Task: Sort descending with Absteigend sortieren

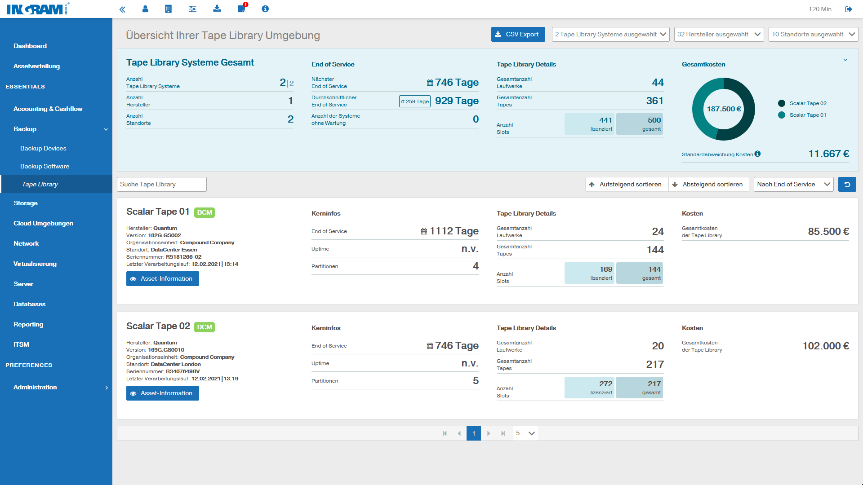Action: coord(708,185)
